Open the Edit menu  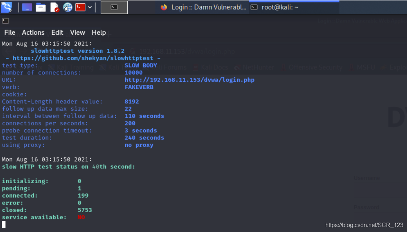(x=57, y=33)
